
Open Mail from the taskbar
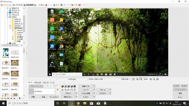tap(98, 103)
